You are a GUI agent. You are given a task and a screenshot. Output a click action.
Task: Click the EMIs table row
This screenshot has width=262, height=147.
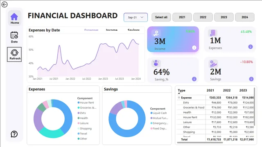(x=215, y=102)
